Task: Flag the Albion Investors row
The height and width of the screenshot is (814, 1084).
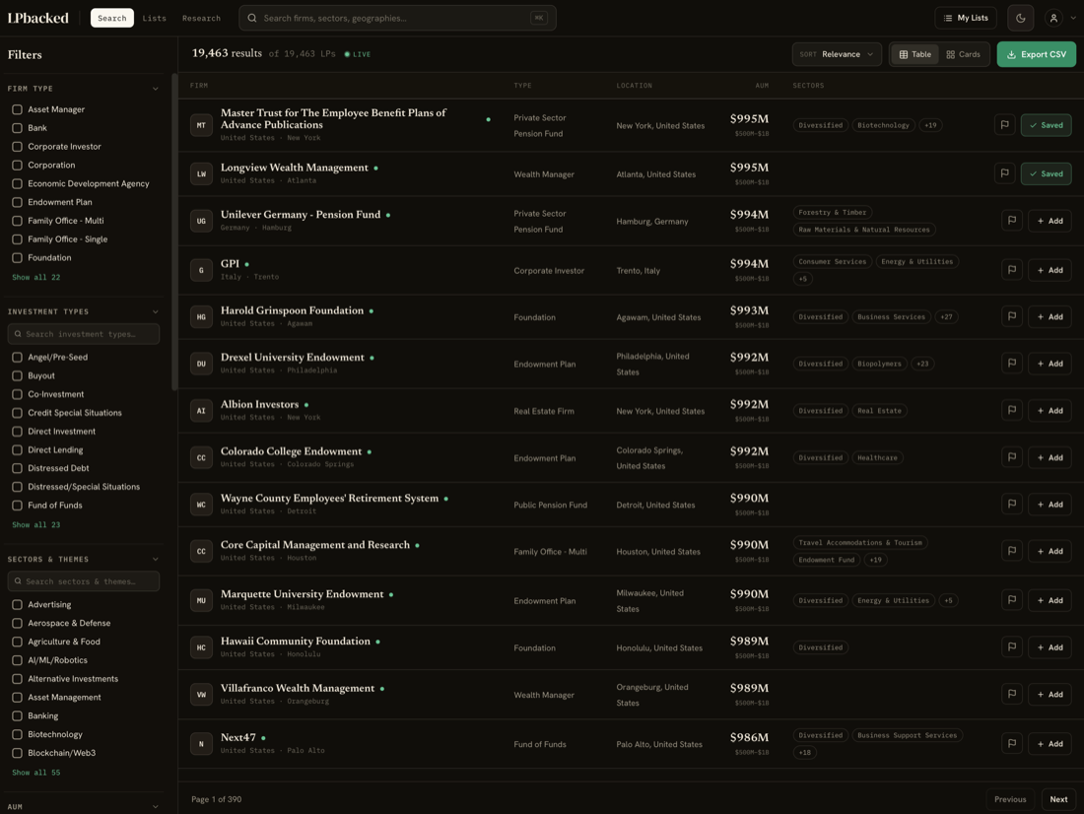Action: coord(1011,410)
